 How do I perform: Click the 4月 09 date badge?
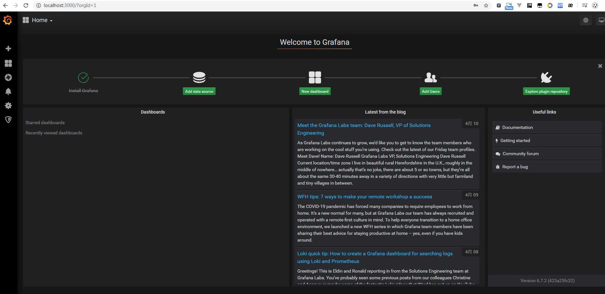[x=472, y=195]
